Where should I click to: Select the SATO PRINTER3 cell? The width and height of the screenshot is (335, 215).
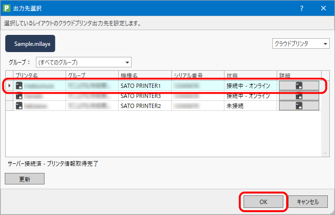click(x=145, y=96)
